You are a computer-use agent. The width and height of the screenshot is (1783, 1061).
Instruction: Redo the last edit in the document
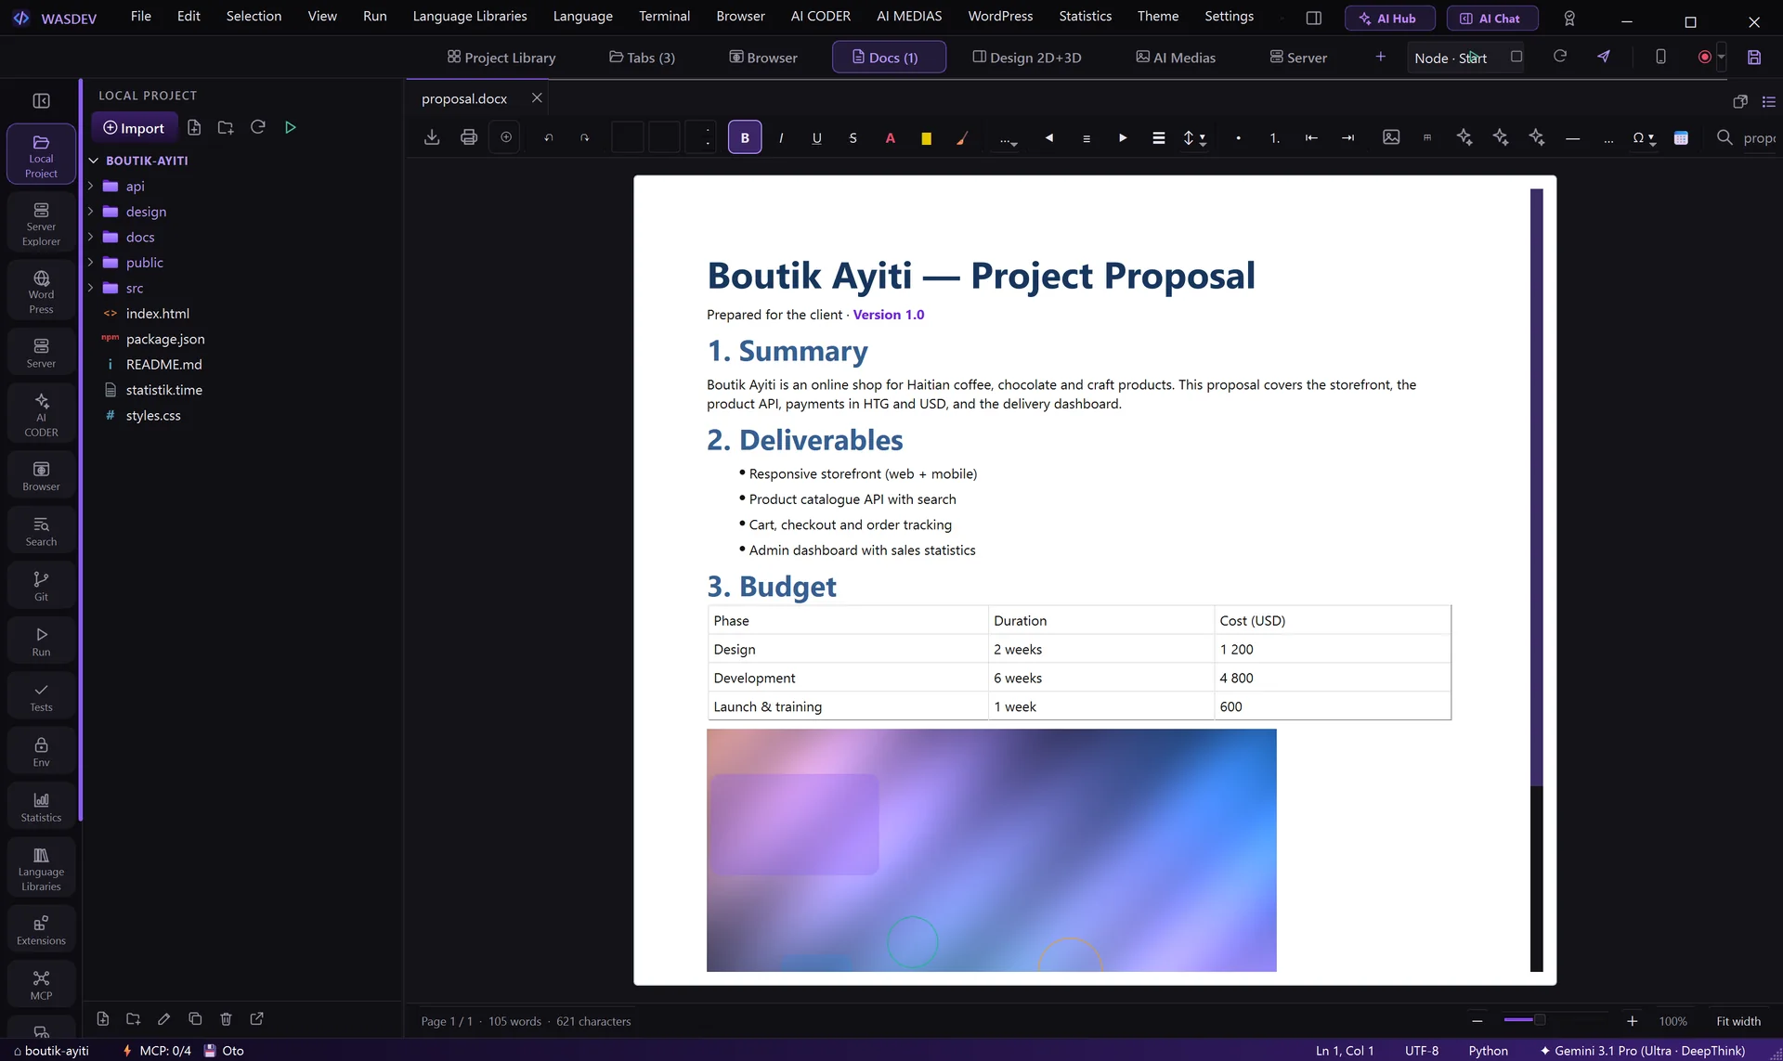[585, 137]
